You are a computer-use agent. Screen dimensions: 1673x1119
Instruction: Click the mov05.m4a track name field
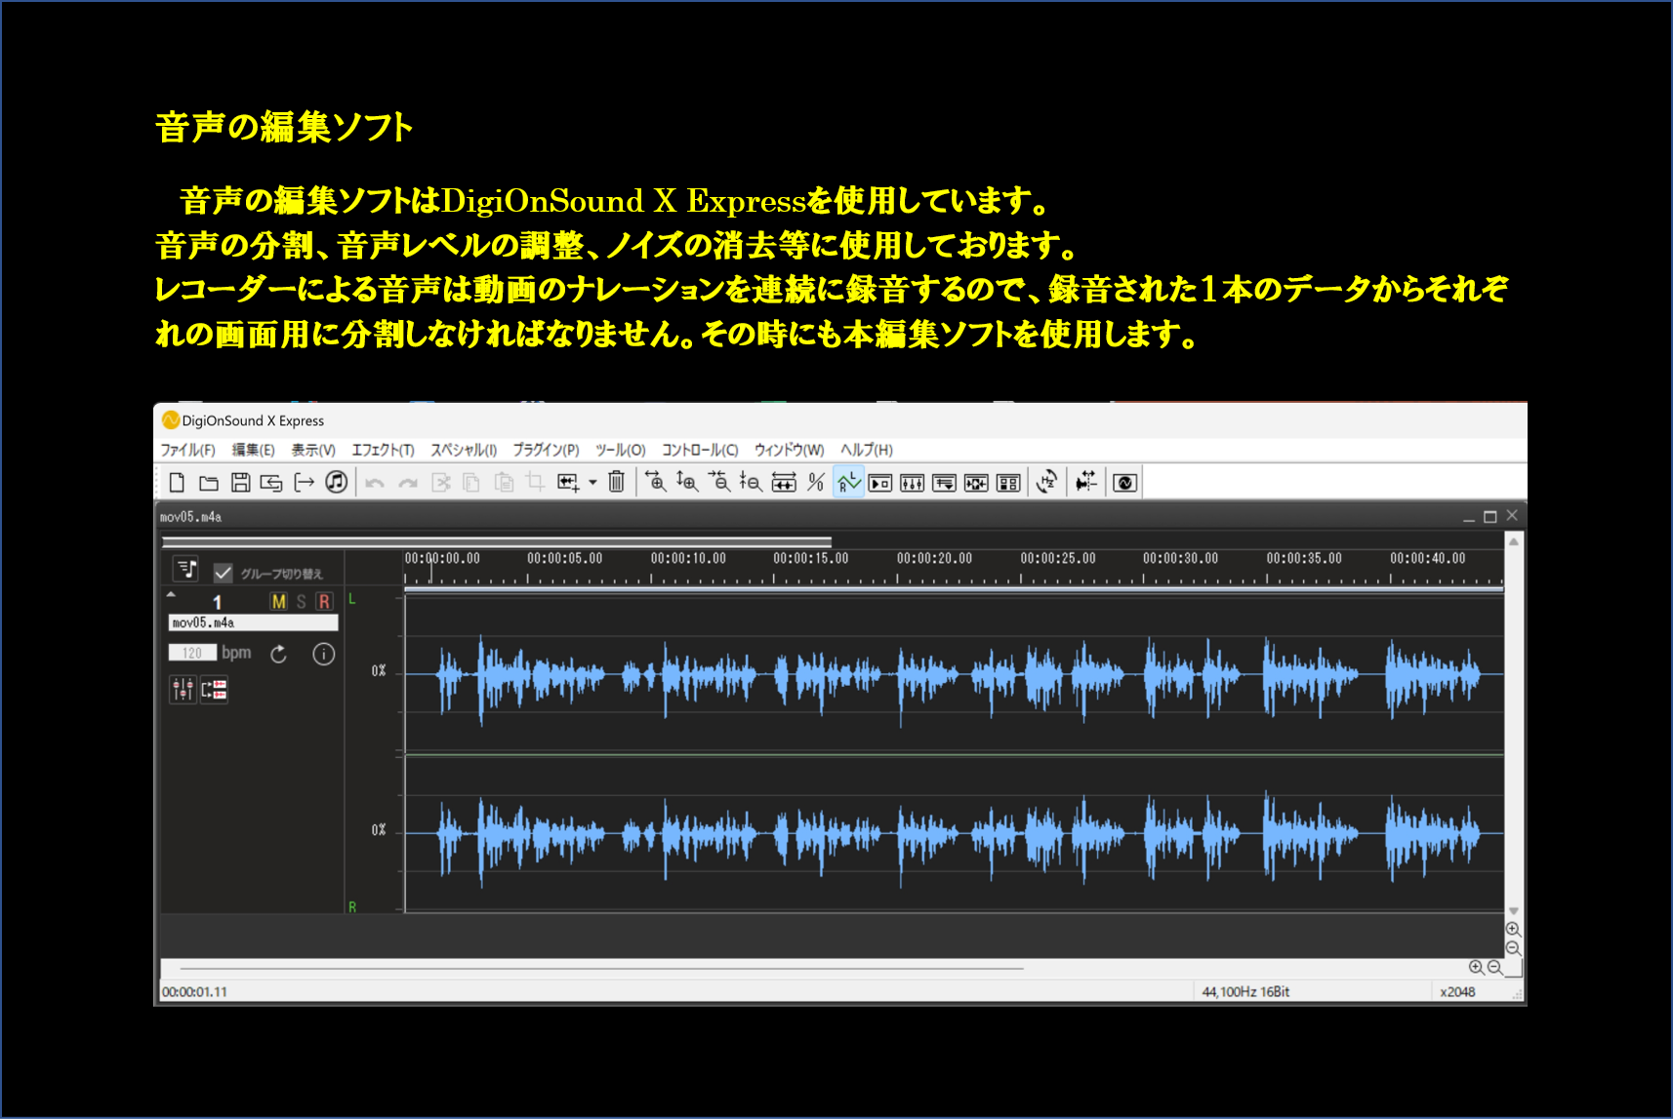click(x=253, y=622)
